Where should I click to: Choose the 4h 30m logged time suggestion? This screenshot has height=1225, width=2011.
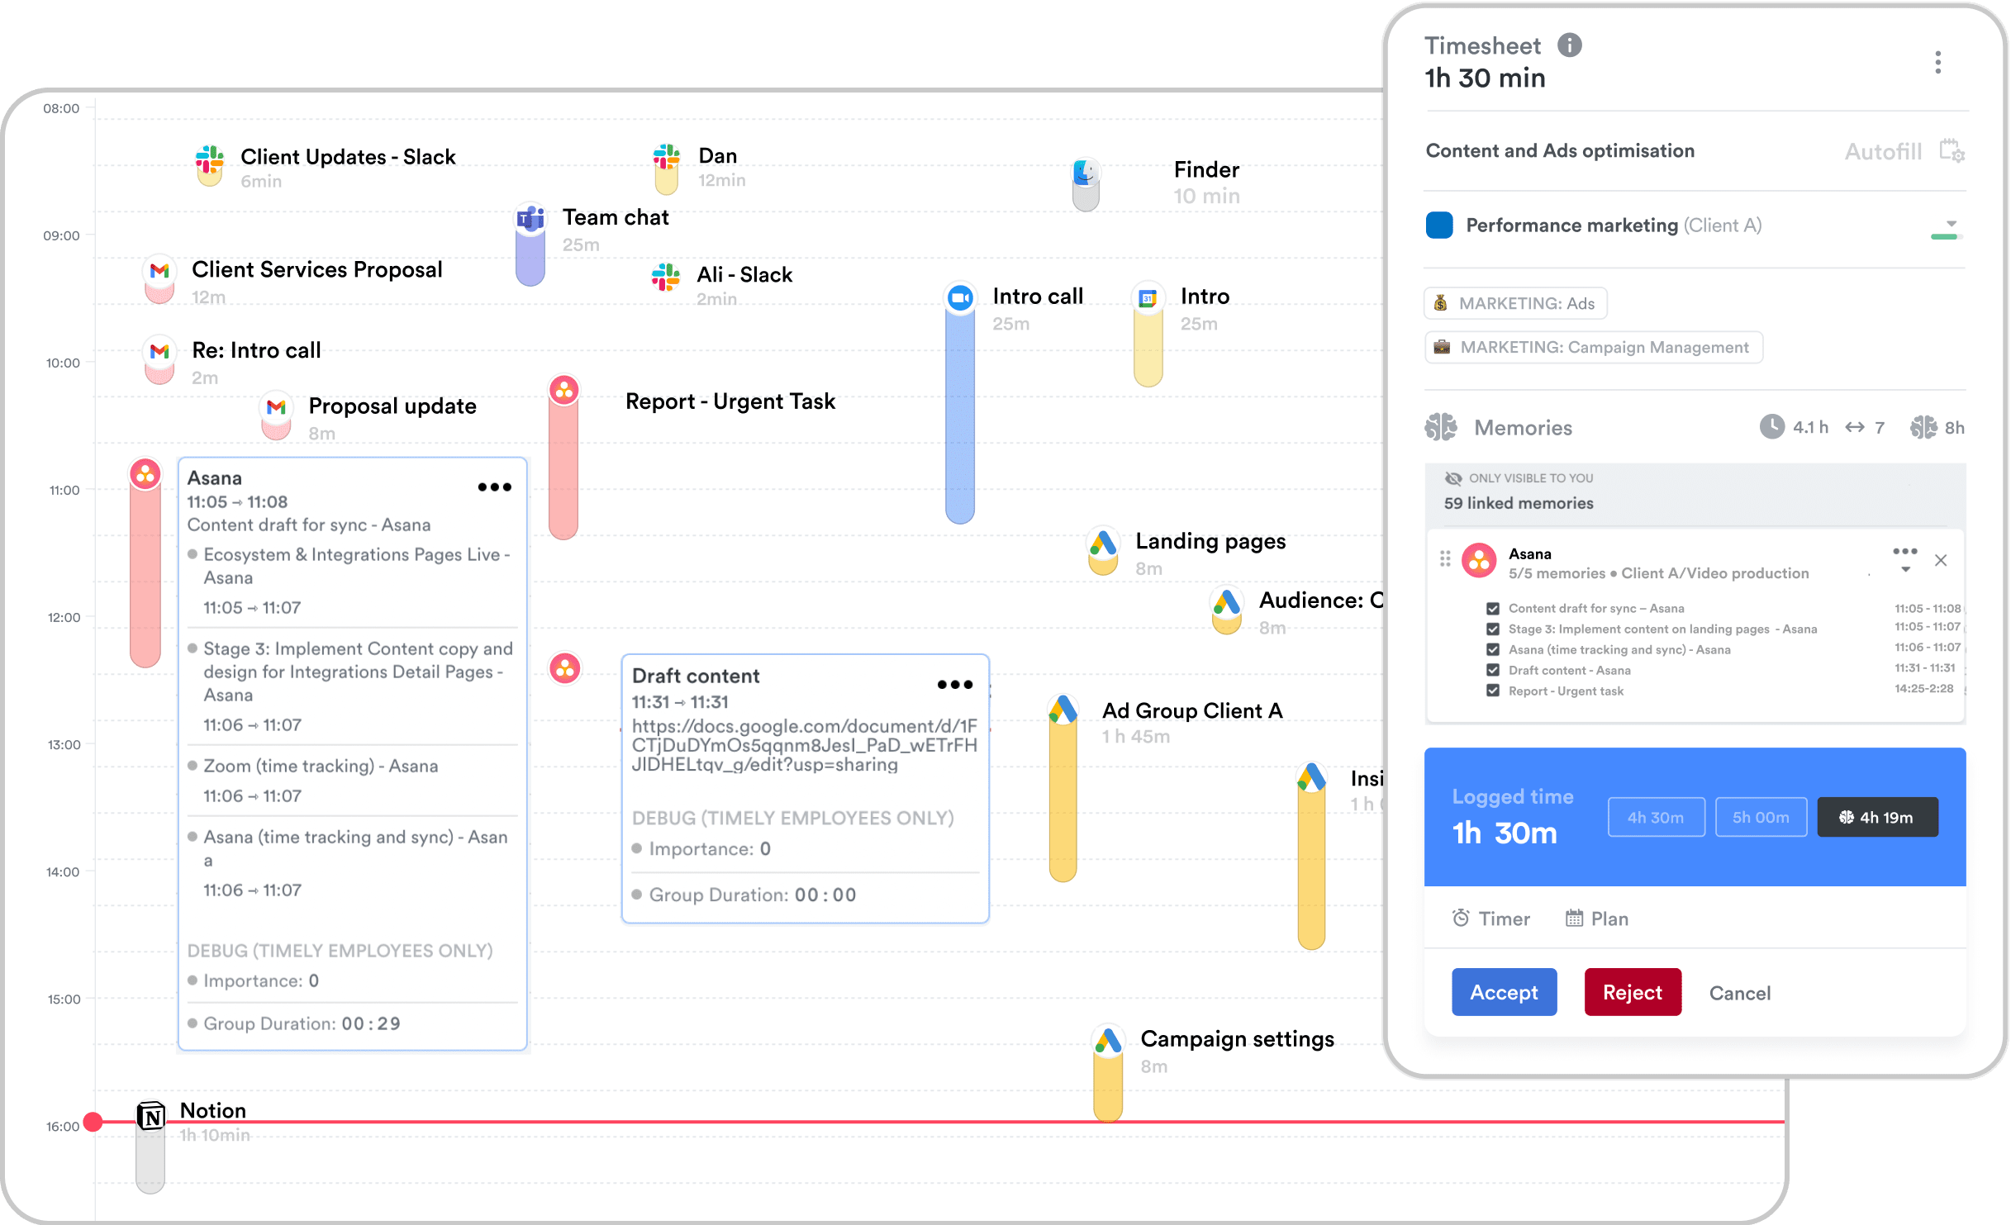(x=1656, y=817)
